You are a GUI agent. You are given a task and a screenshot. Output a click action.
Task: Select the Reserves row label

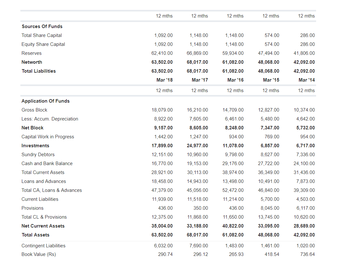click(x=31, y=53)
